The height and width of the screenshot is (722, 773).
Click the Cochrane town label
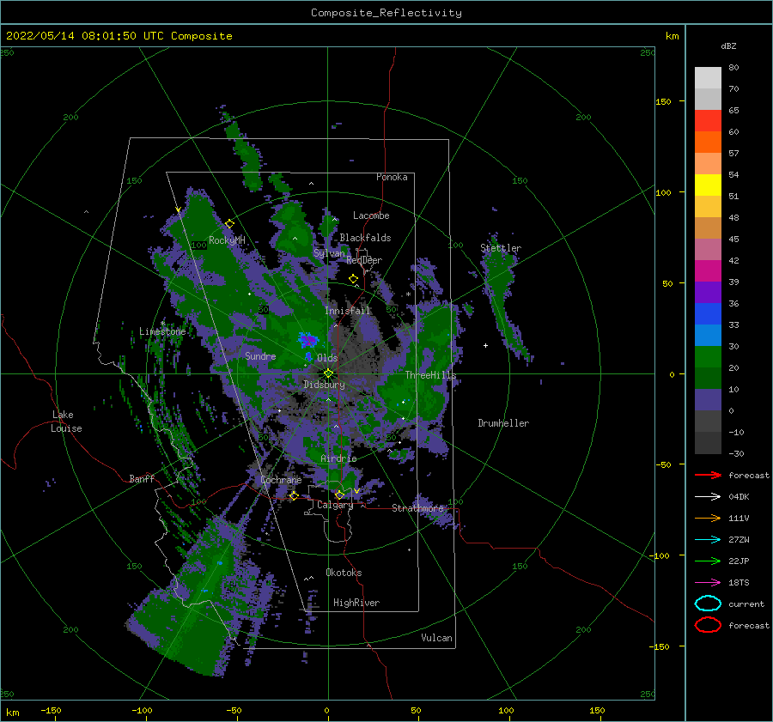point(281,480)
